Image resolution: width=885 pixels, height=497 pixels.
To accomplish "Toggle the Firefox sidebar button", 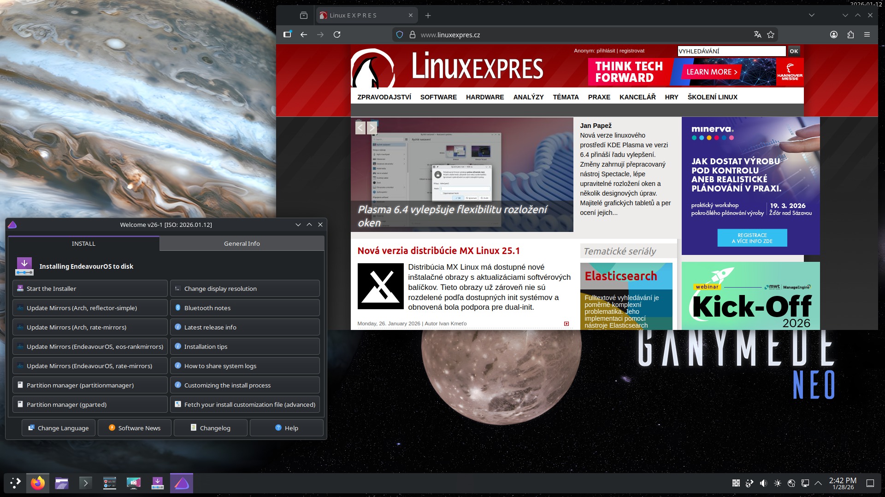I will [x=287, y=35].
